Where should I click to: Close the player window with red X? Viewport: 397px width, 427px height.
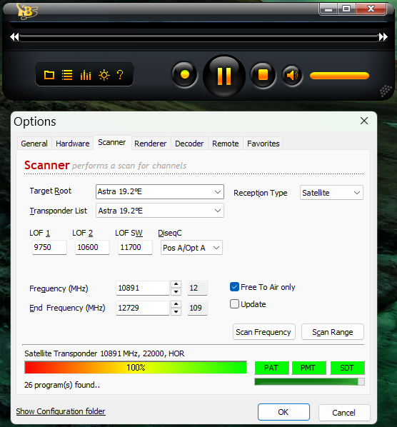click(371, 9)
